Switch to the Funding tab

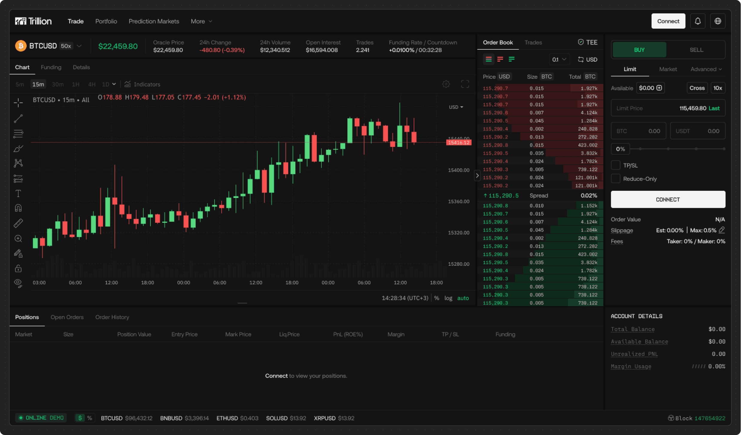click(x=51, y=67)
